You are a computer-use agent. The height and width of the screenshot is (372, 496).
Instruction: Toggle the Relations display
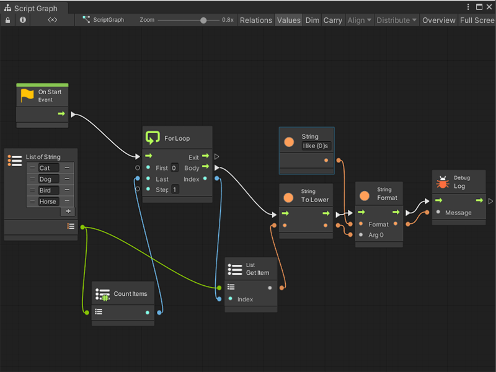pos(255,20)
